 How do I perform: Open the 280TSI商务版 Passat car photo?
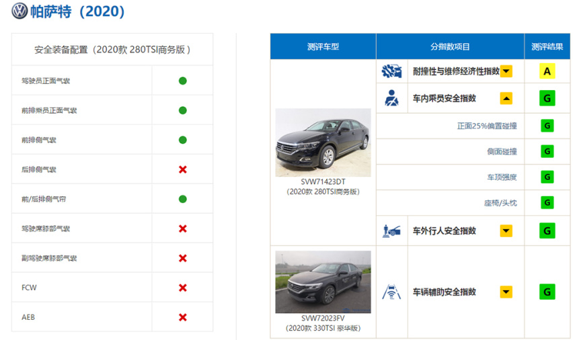(323, 142)
